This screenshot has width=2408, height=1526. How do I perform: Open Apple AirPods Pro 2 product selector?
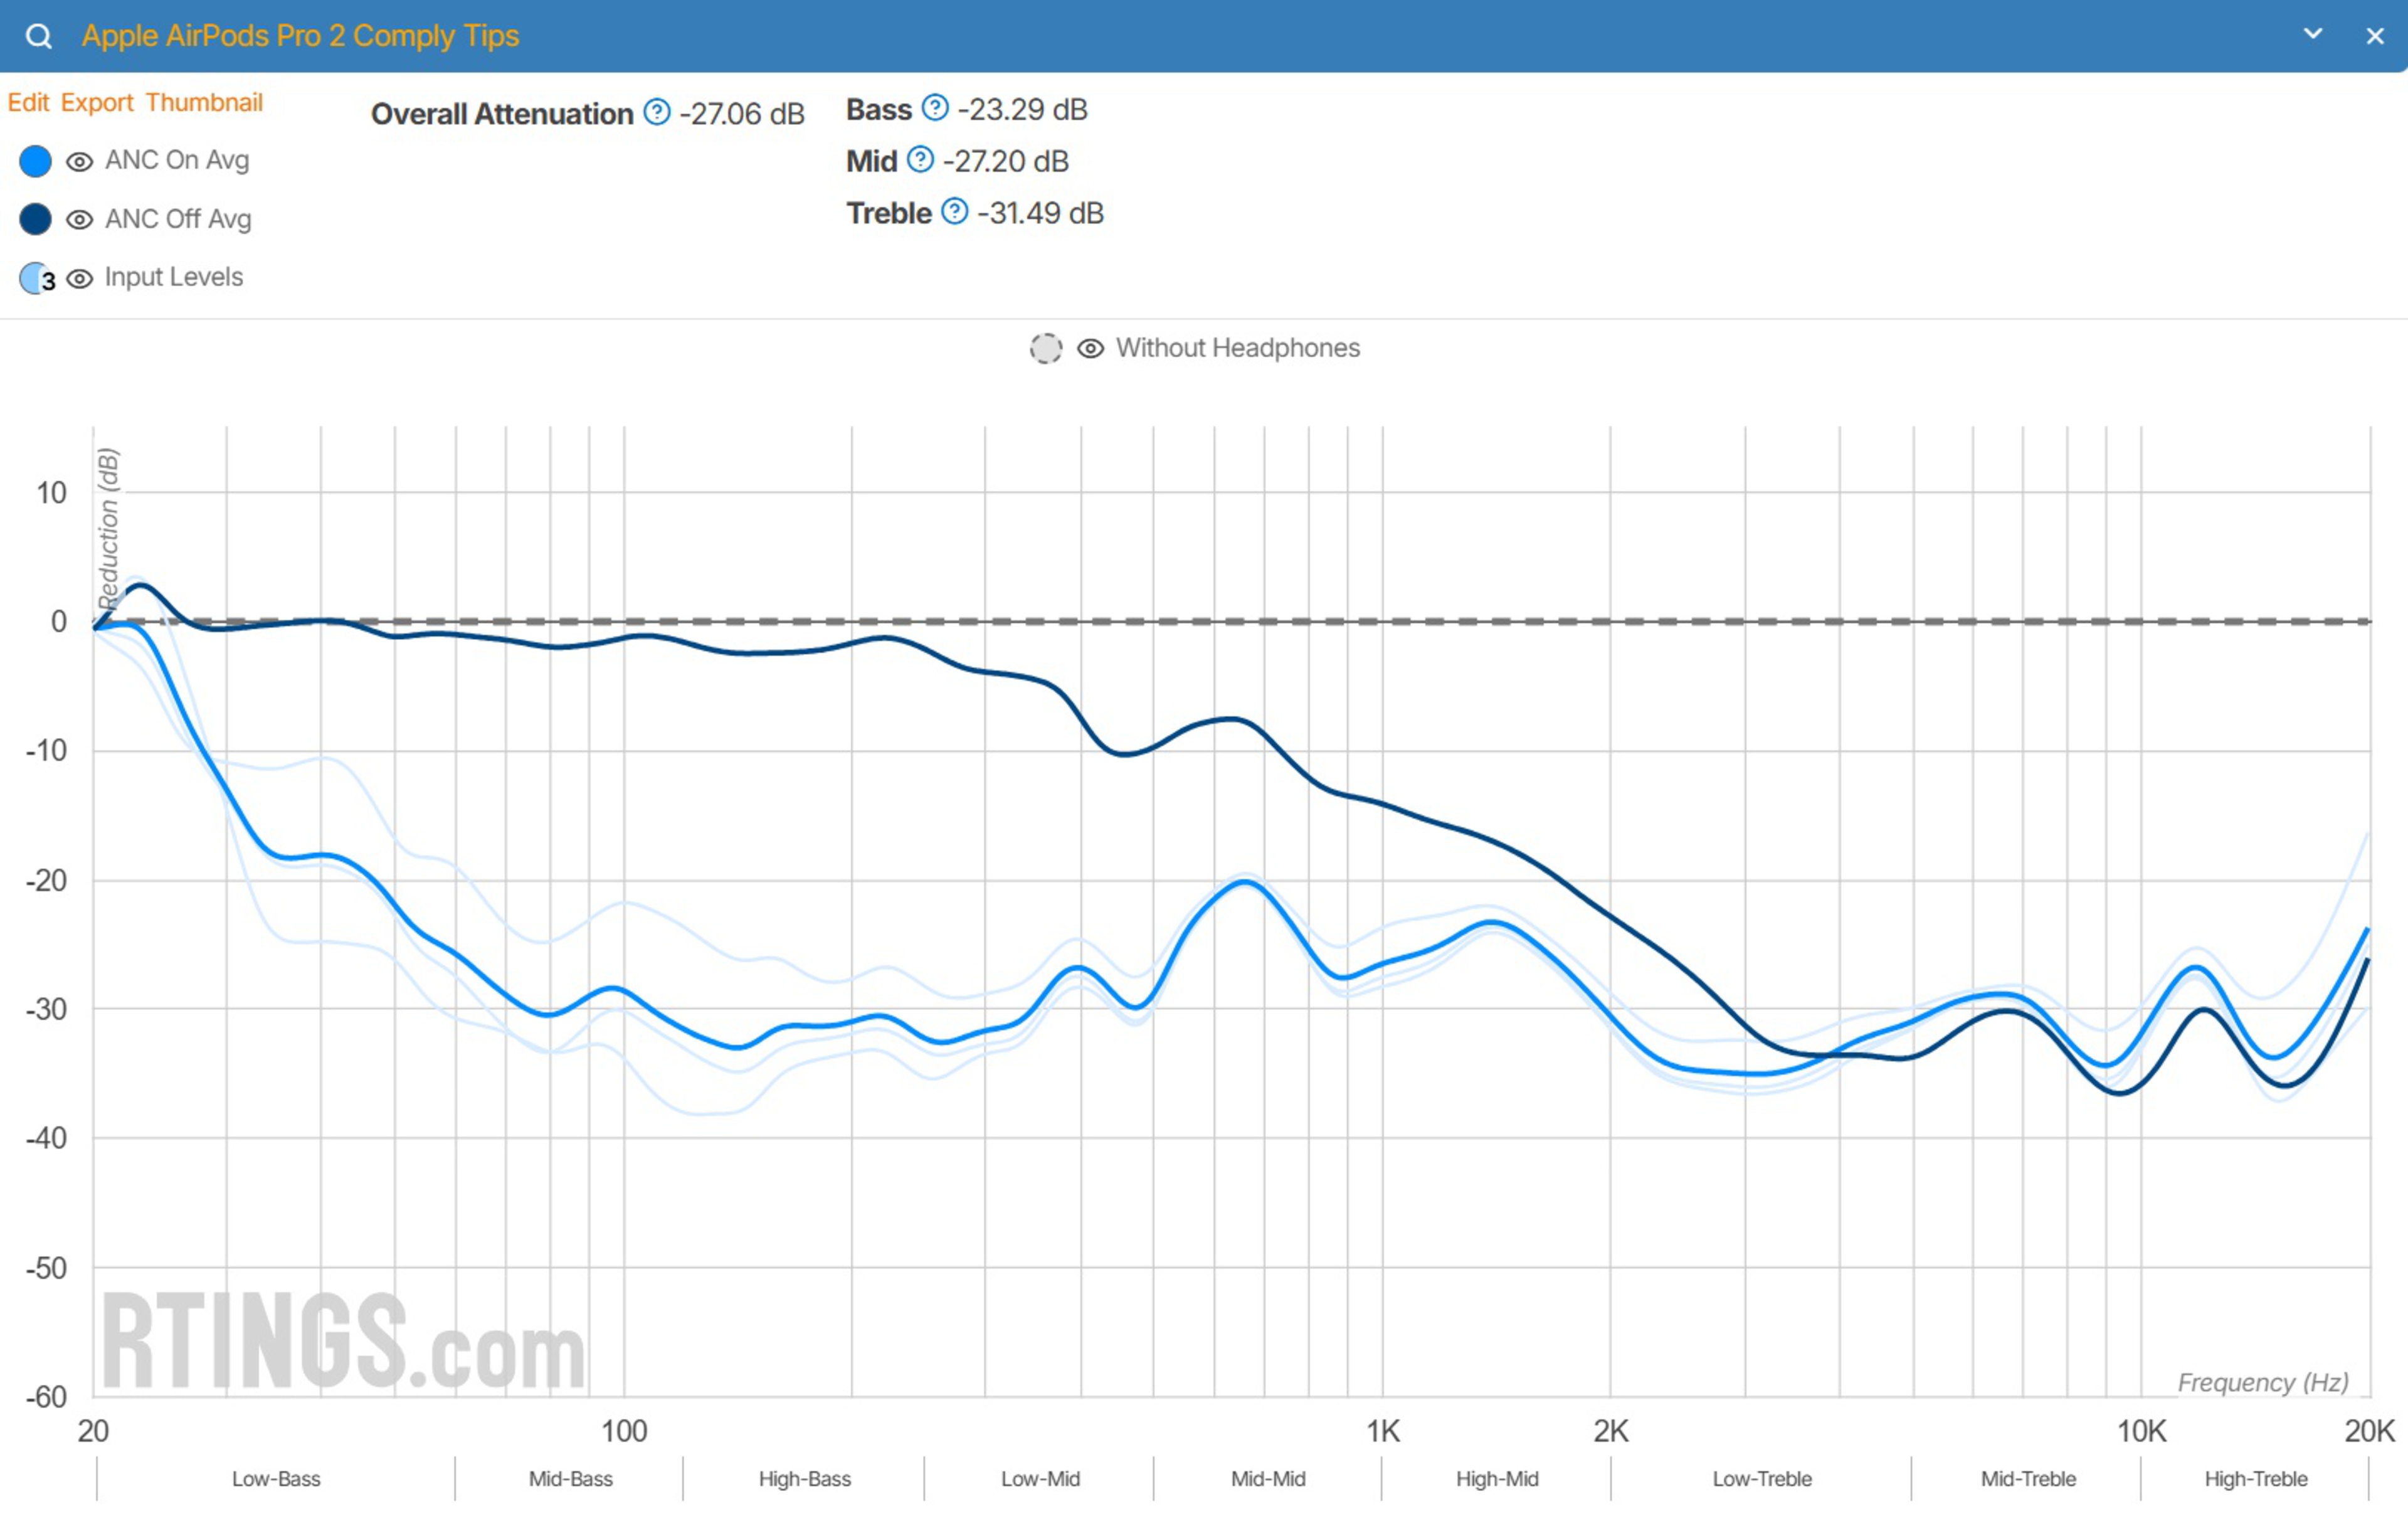pos(300,36)
